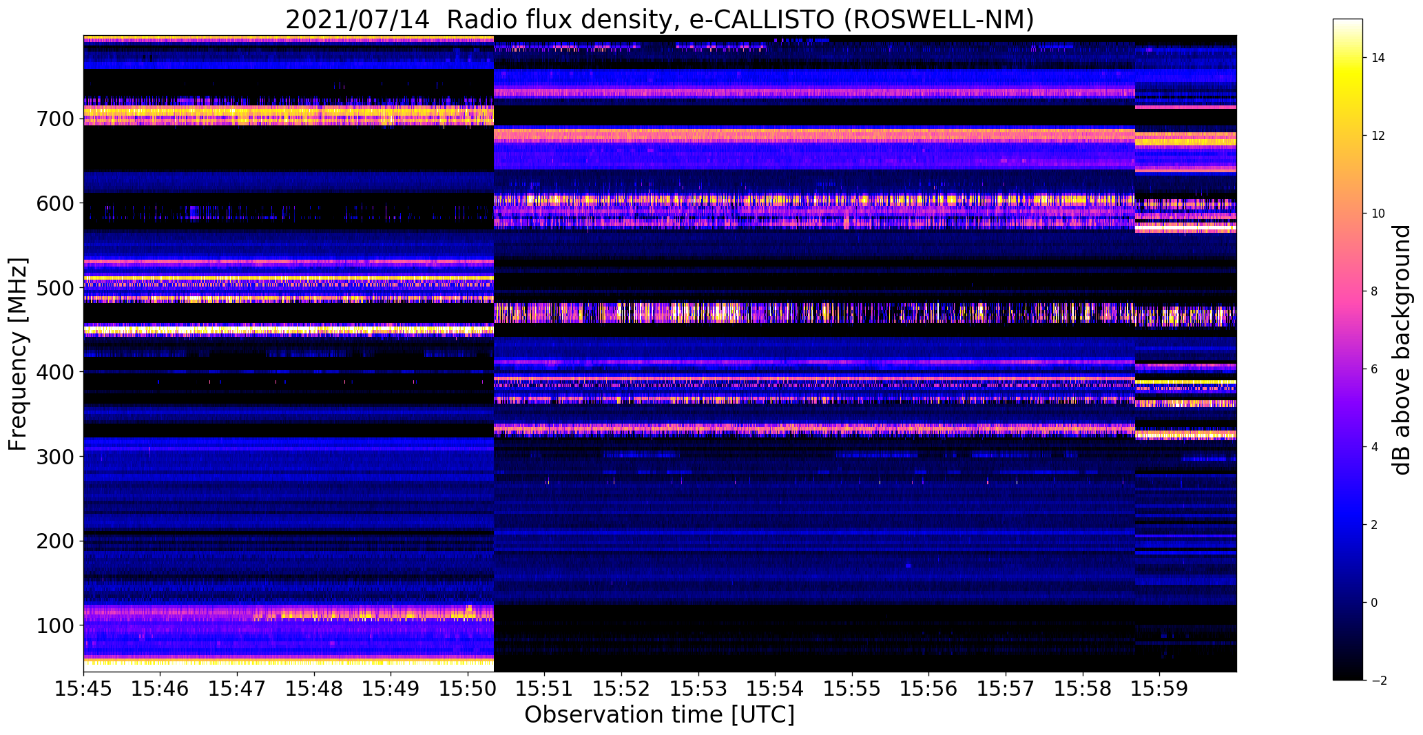Click the colorbar tick label 10
This screenshot has width=1423, height=735.
click(1378, 214)
